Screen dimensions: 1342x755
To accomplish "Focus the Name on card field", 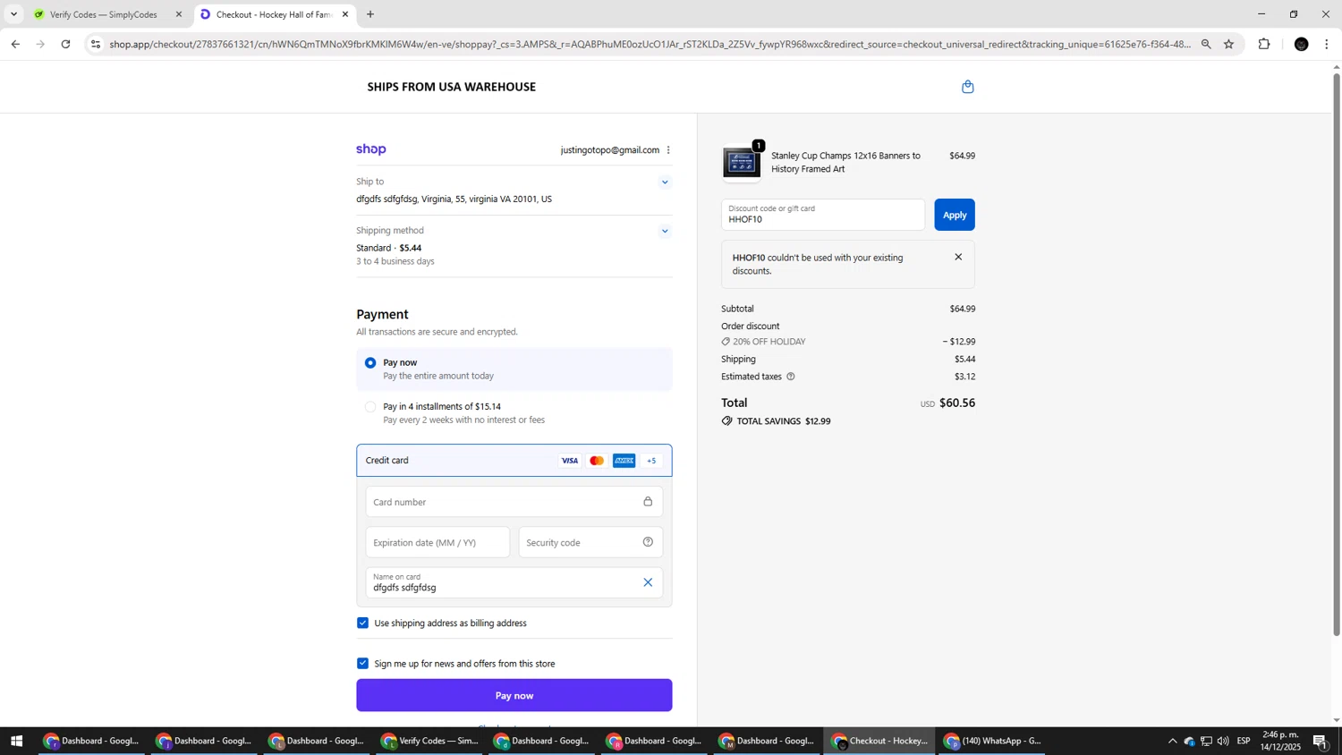I will (514, 582).
